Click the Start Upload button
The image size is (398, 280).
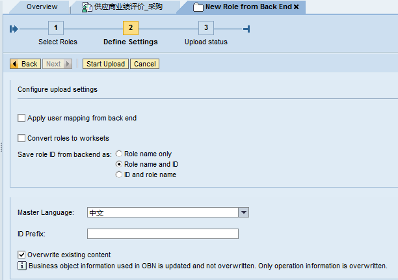click(105, 64)
